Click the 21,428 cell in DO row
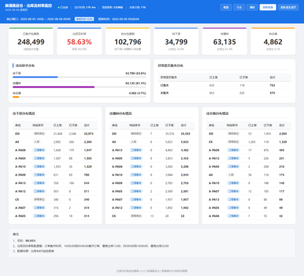 coord(58,134)
